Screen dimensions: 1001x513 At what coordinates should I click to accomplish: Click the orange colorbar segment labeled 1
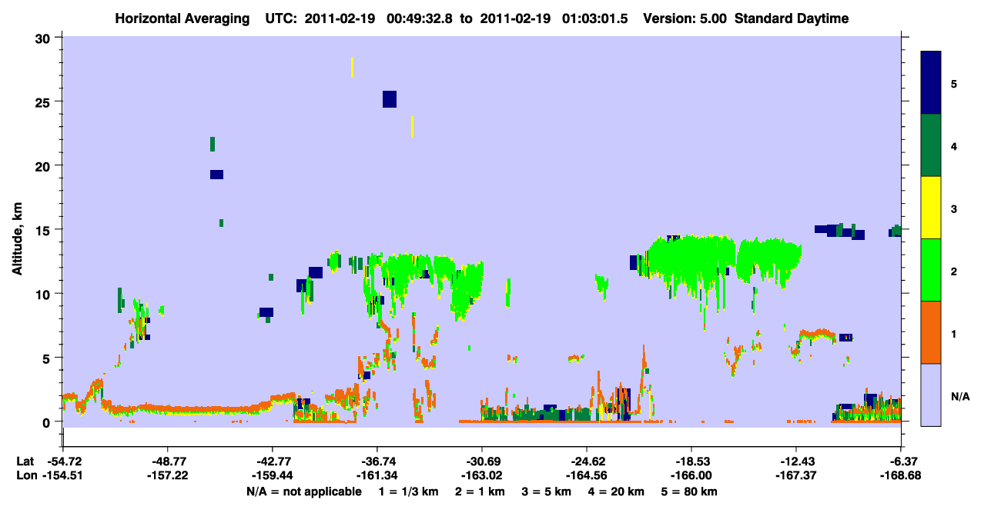point(931,332)
